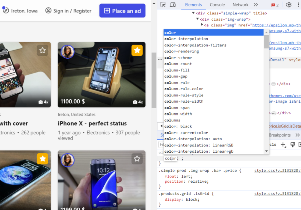This screenshot has width=301, height=210.
Task: Switch to the Network tab
Action: (x=240, y=5)
